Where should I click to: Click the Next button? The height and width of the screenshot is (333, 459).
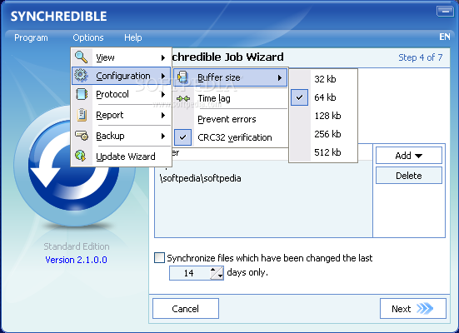click(x=412, y=308)
